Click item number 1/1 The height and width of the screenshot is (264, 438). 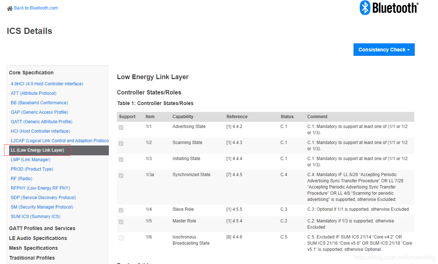pos(149,127)
